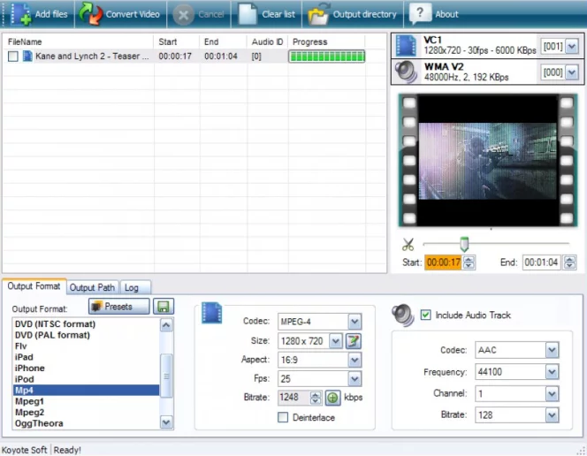
Task: Click the video Bitrate 1248 field
Action: [293, 398]
